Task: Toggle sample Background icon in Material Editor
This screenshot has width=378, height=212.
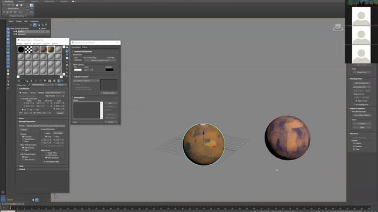Action: (67, 55)
